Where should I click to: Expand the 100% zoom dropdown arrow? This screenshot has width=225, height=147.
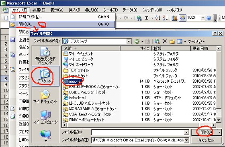click(x=203, y=18)
